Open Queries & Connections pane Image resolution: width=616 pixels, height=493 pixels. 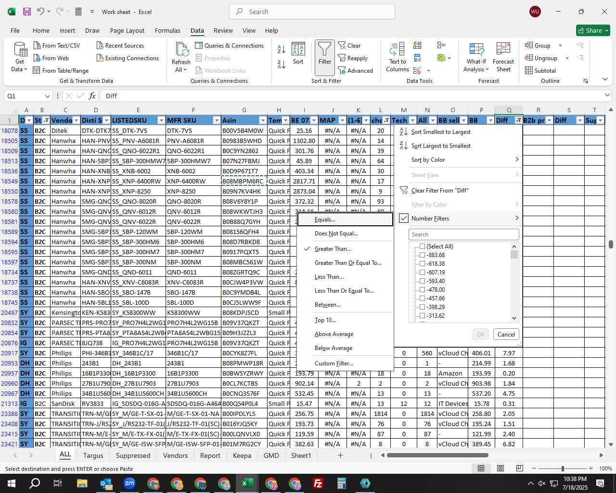click(230, 45)
